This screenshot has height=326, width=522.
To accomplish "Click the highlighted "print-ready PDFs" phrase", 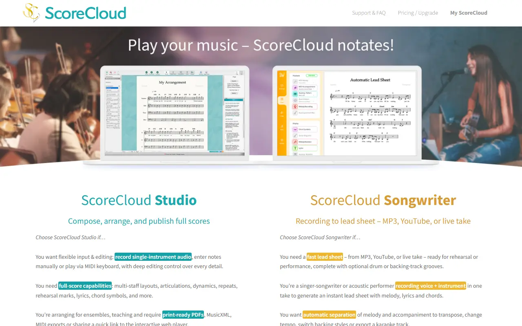I will pos(183,315).
